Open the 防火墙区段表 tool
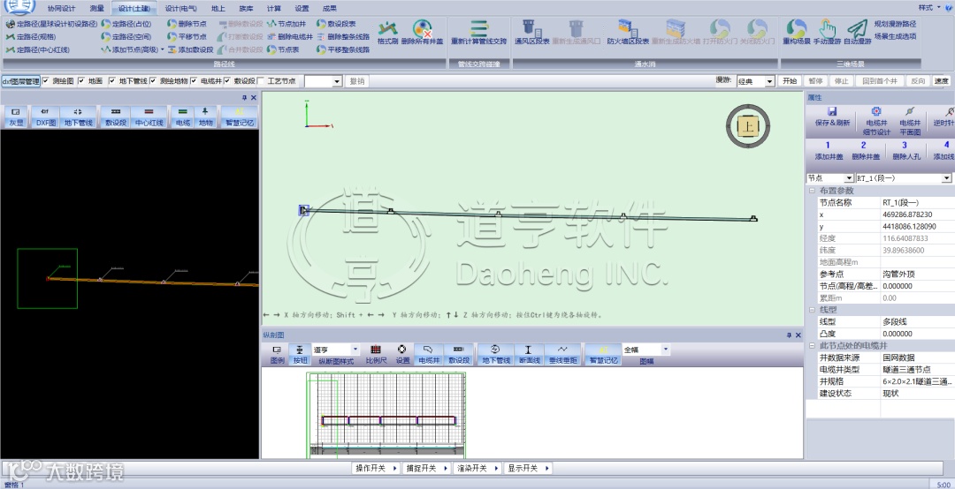This screenshot has width=955, height=489. coord(627,32)
